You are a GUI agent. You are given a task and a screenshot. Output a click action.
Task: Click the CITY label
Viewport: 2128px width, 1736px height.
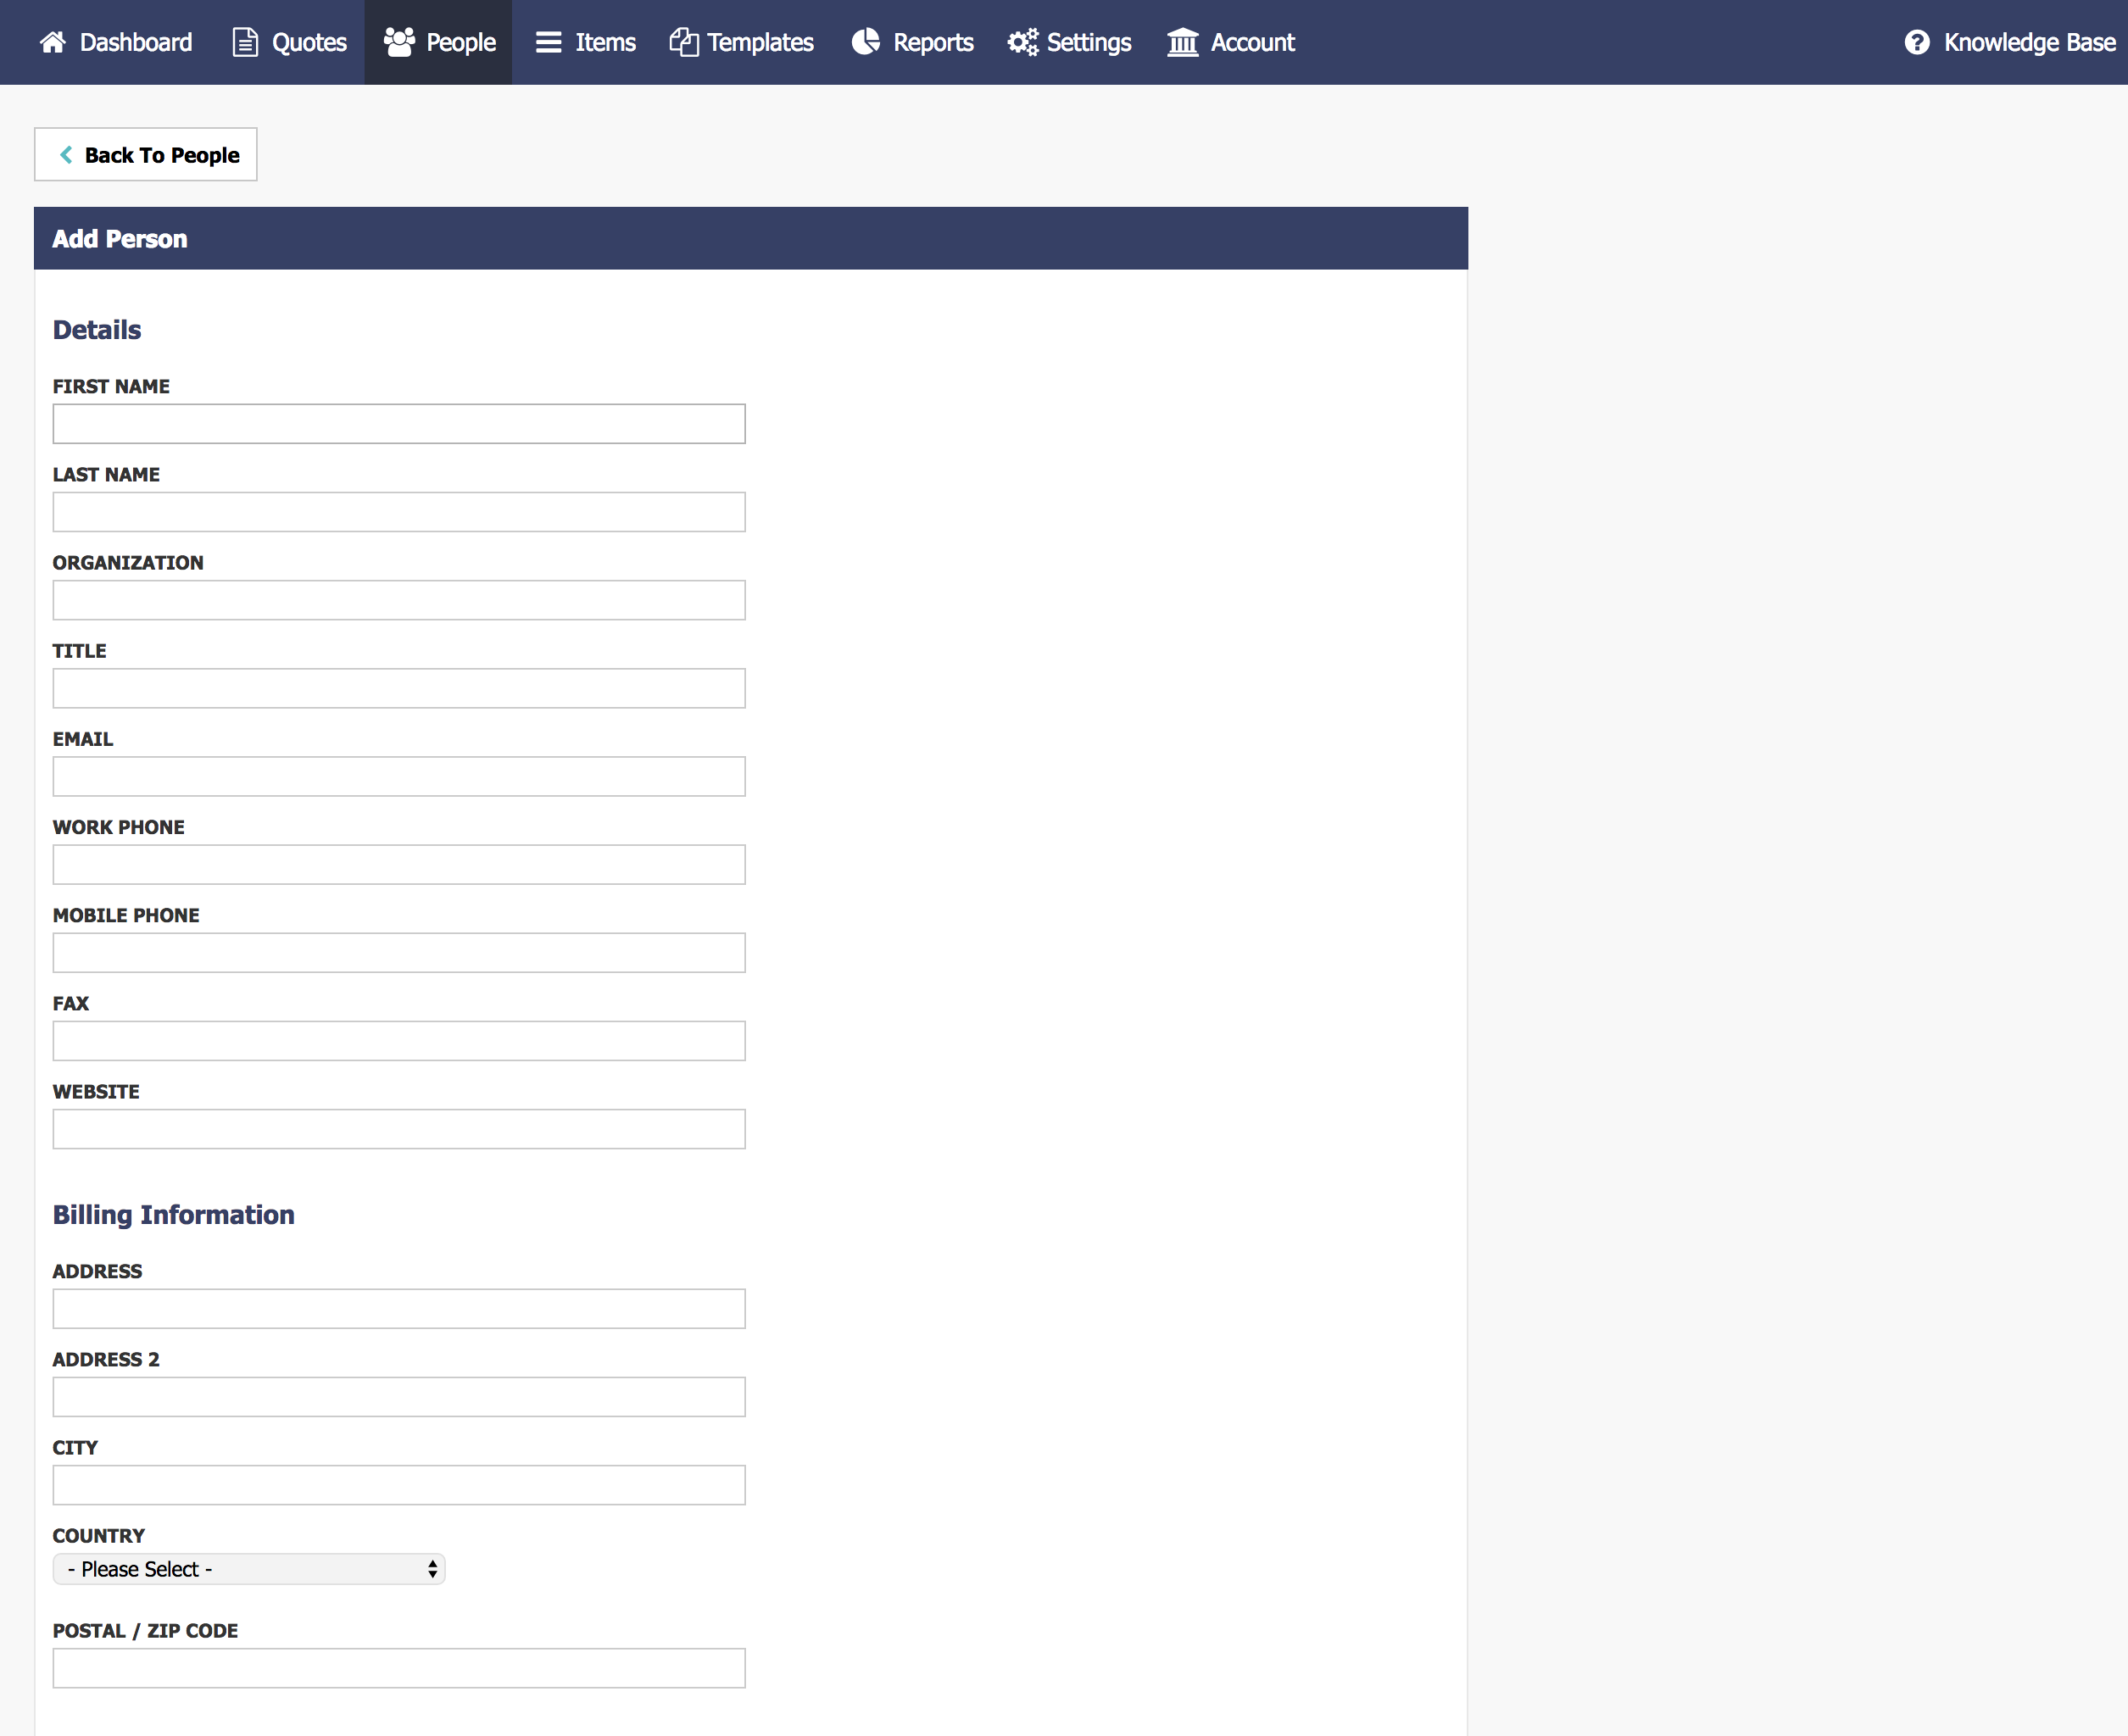pyautogui.click(x=75, y=1447)
